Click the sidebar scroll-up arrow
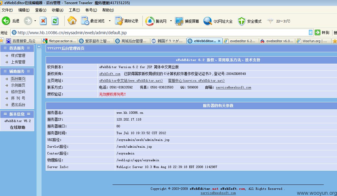The image size is (337, 196). (39, 46)
